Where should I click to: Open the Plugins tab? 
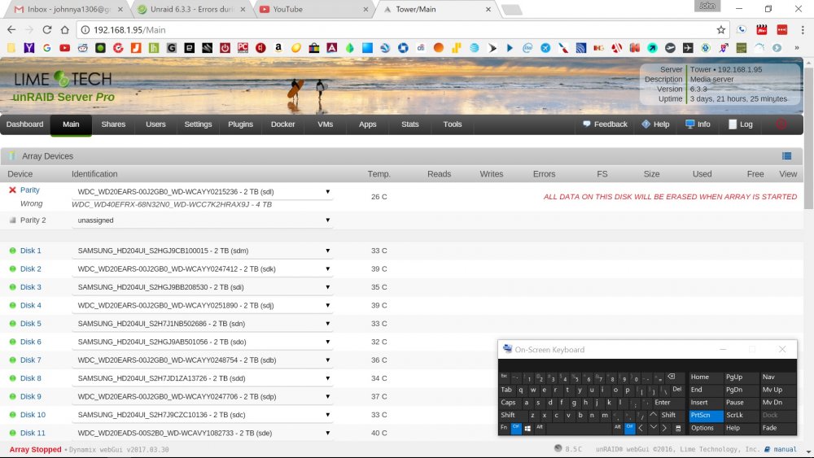(240, 124)
